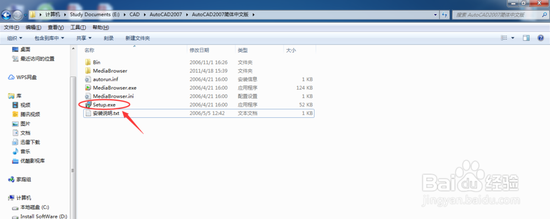
Task: Open the 文件(F) menu
Action: (x=12, y=28)
